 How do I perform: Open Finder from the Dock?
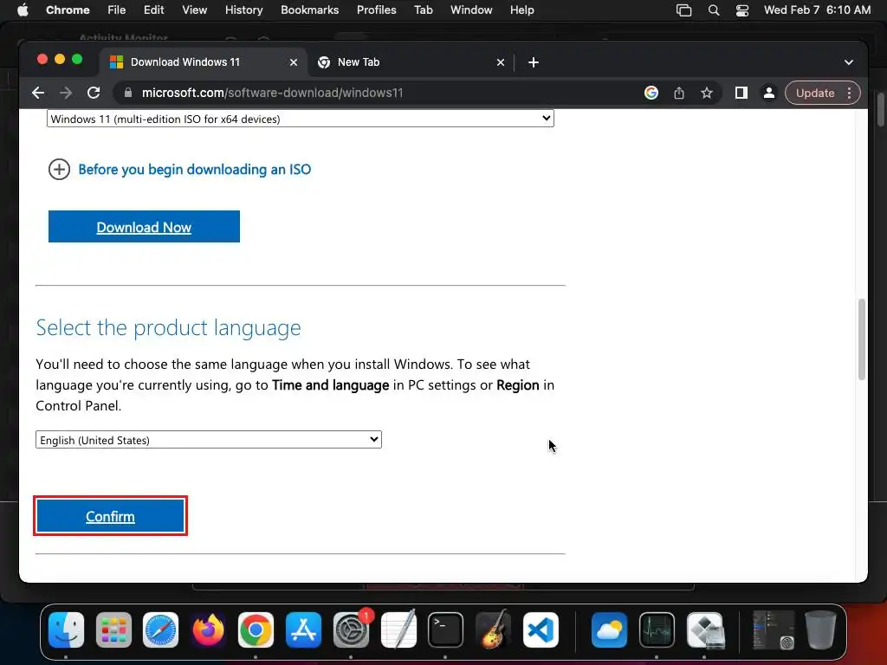coord(66,630)
